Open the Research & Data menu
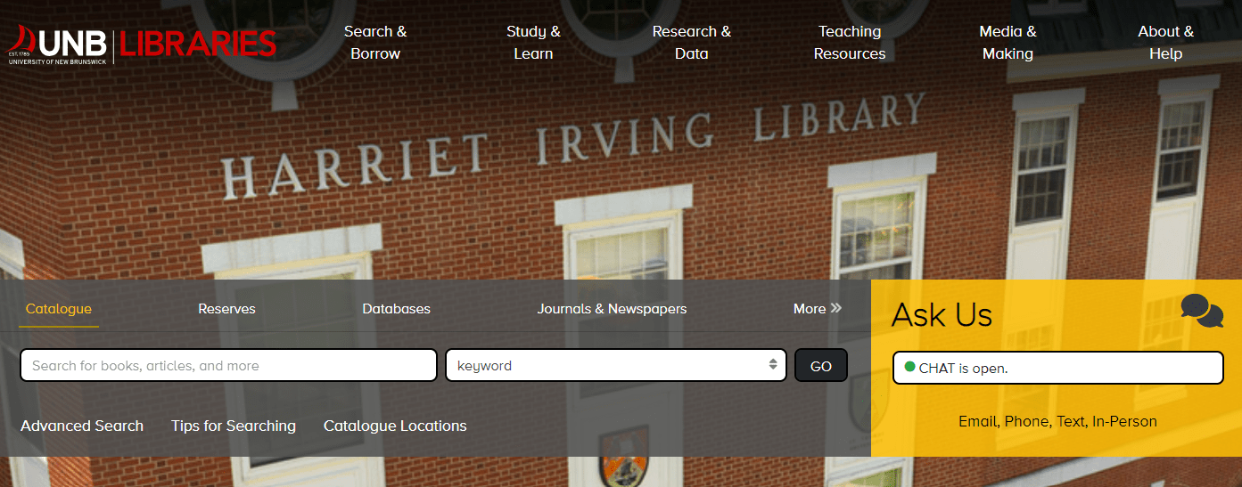Screen dimensions: 1242x487 click(x=691, y=43)
